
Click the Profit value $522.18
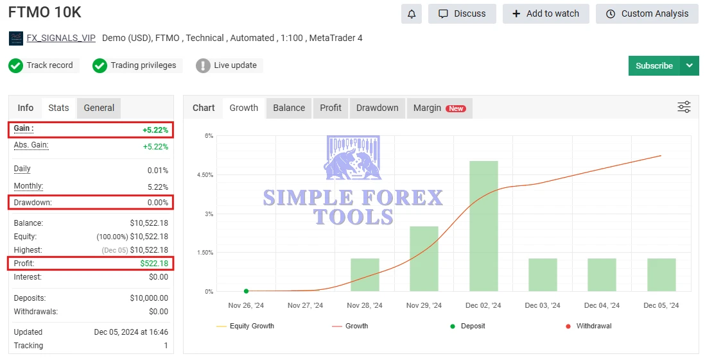pyautogui.click(x=154, y=263)
